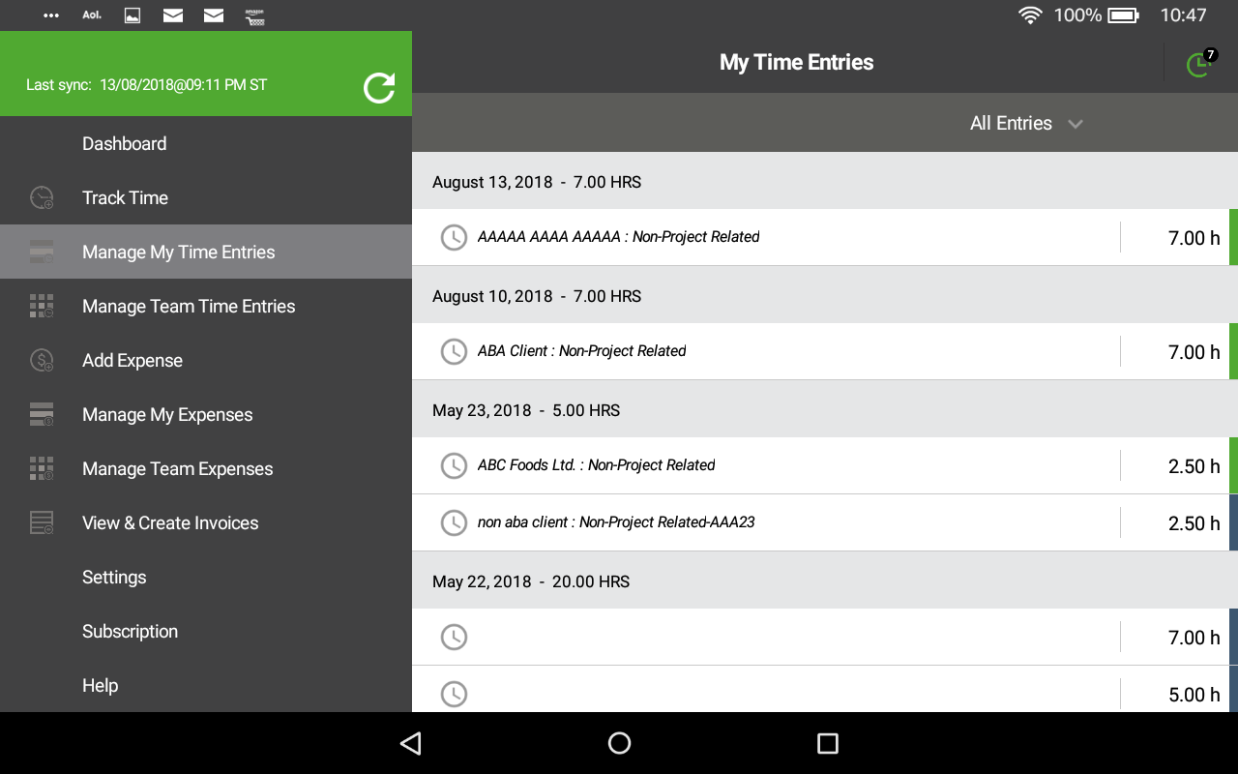The width and height of the screenshot is (1238, 774).
Task: Select the Manage Team Expenses grid icon
Action: (41, 468)
